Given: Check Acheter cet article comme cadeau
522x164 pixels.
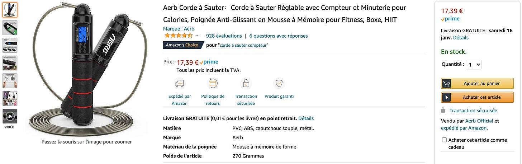Looking at the screenshot, I should 444,140.
